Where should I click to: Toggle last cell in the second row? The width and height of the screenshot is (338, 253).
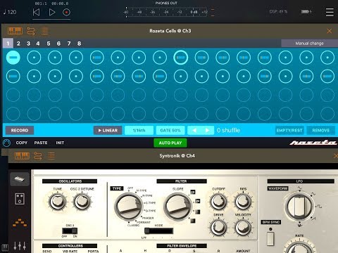pyautogui.click(x=327, y=76)
